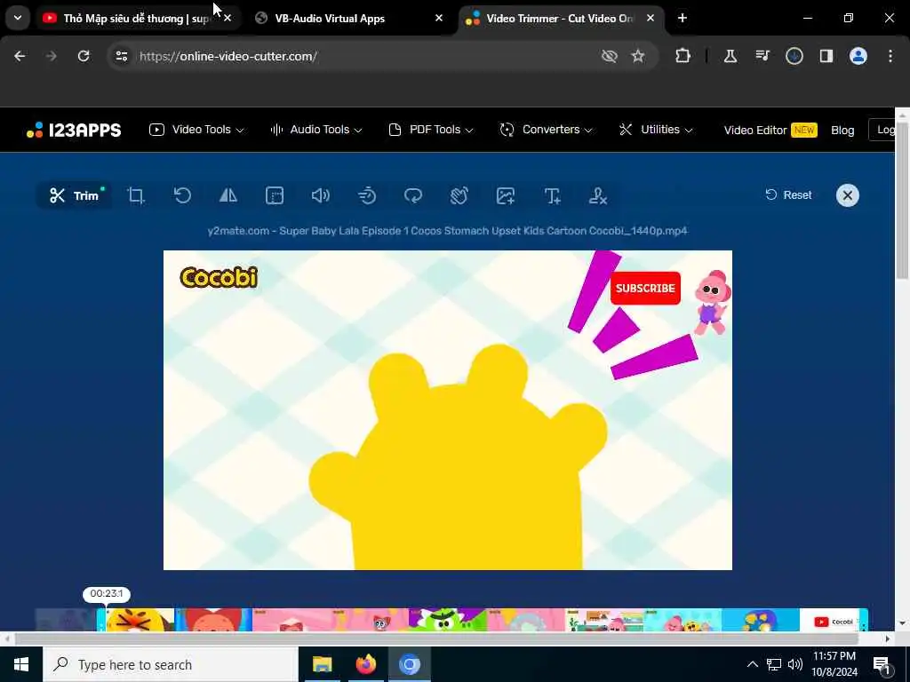Expand the Utilities menu

[x=656, y=130]
